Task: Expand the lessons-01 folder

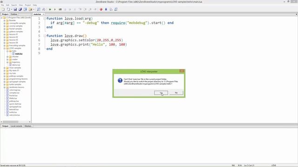Action: pyautogui.click(x=4, y=34)
